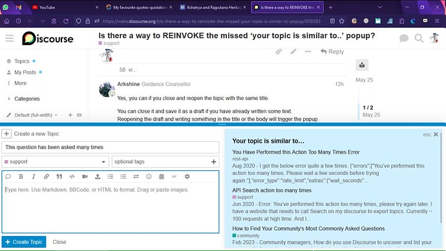
Task: Open Topics in the sidebar
Action: 21,61
